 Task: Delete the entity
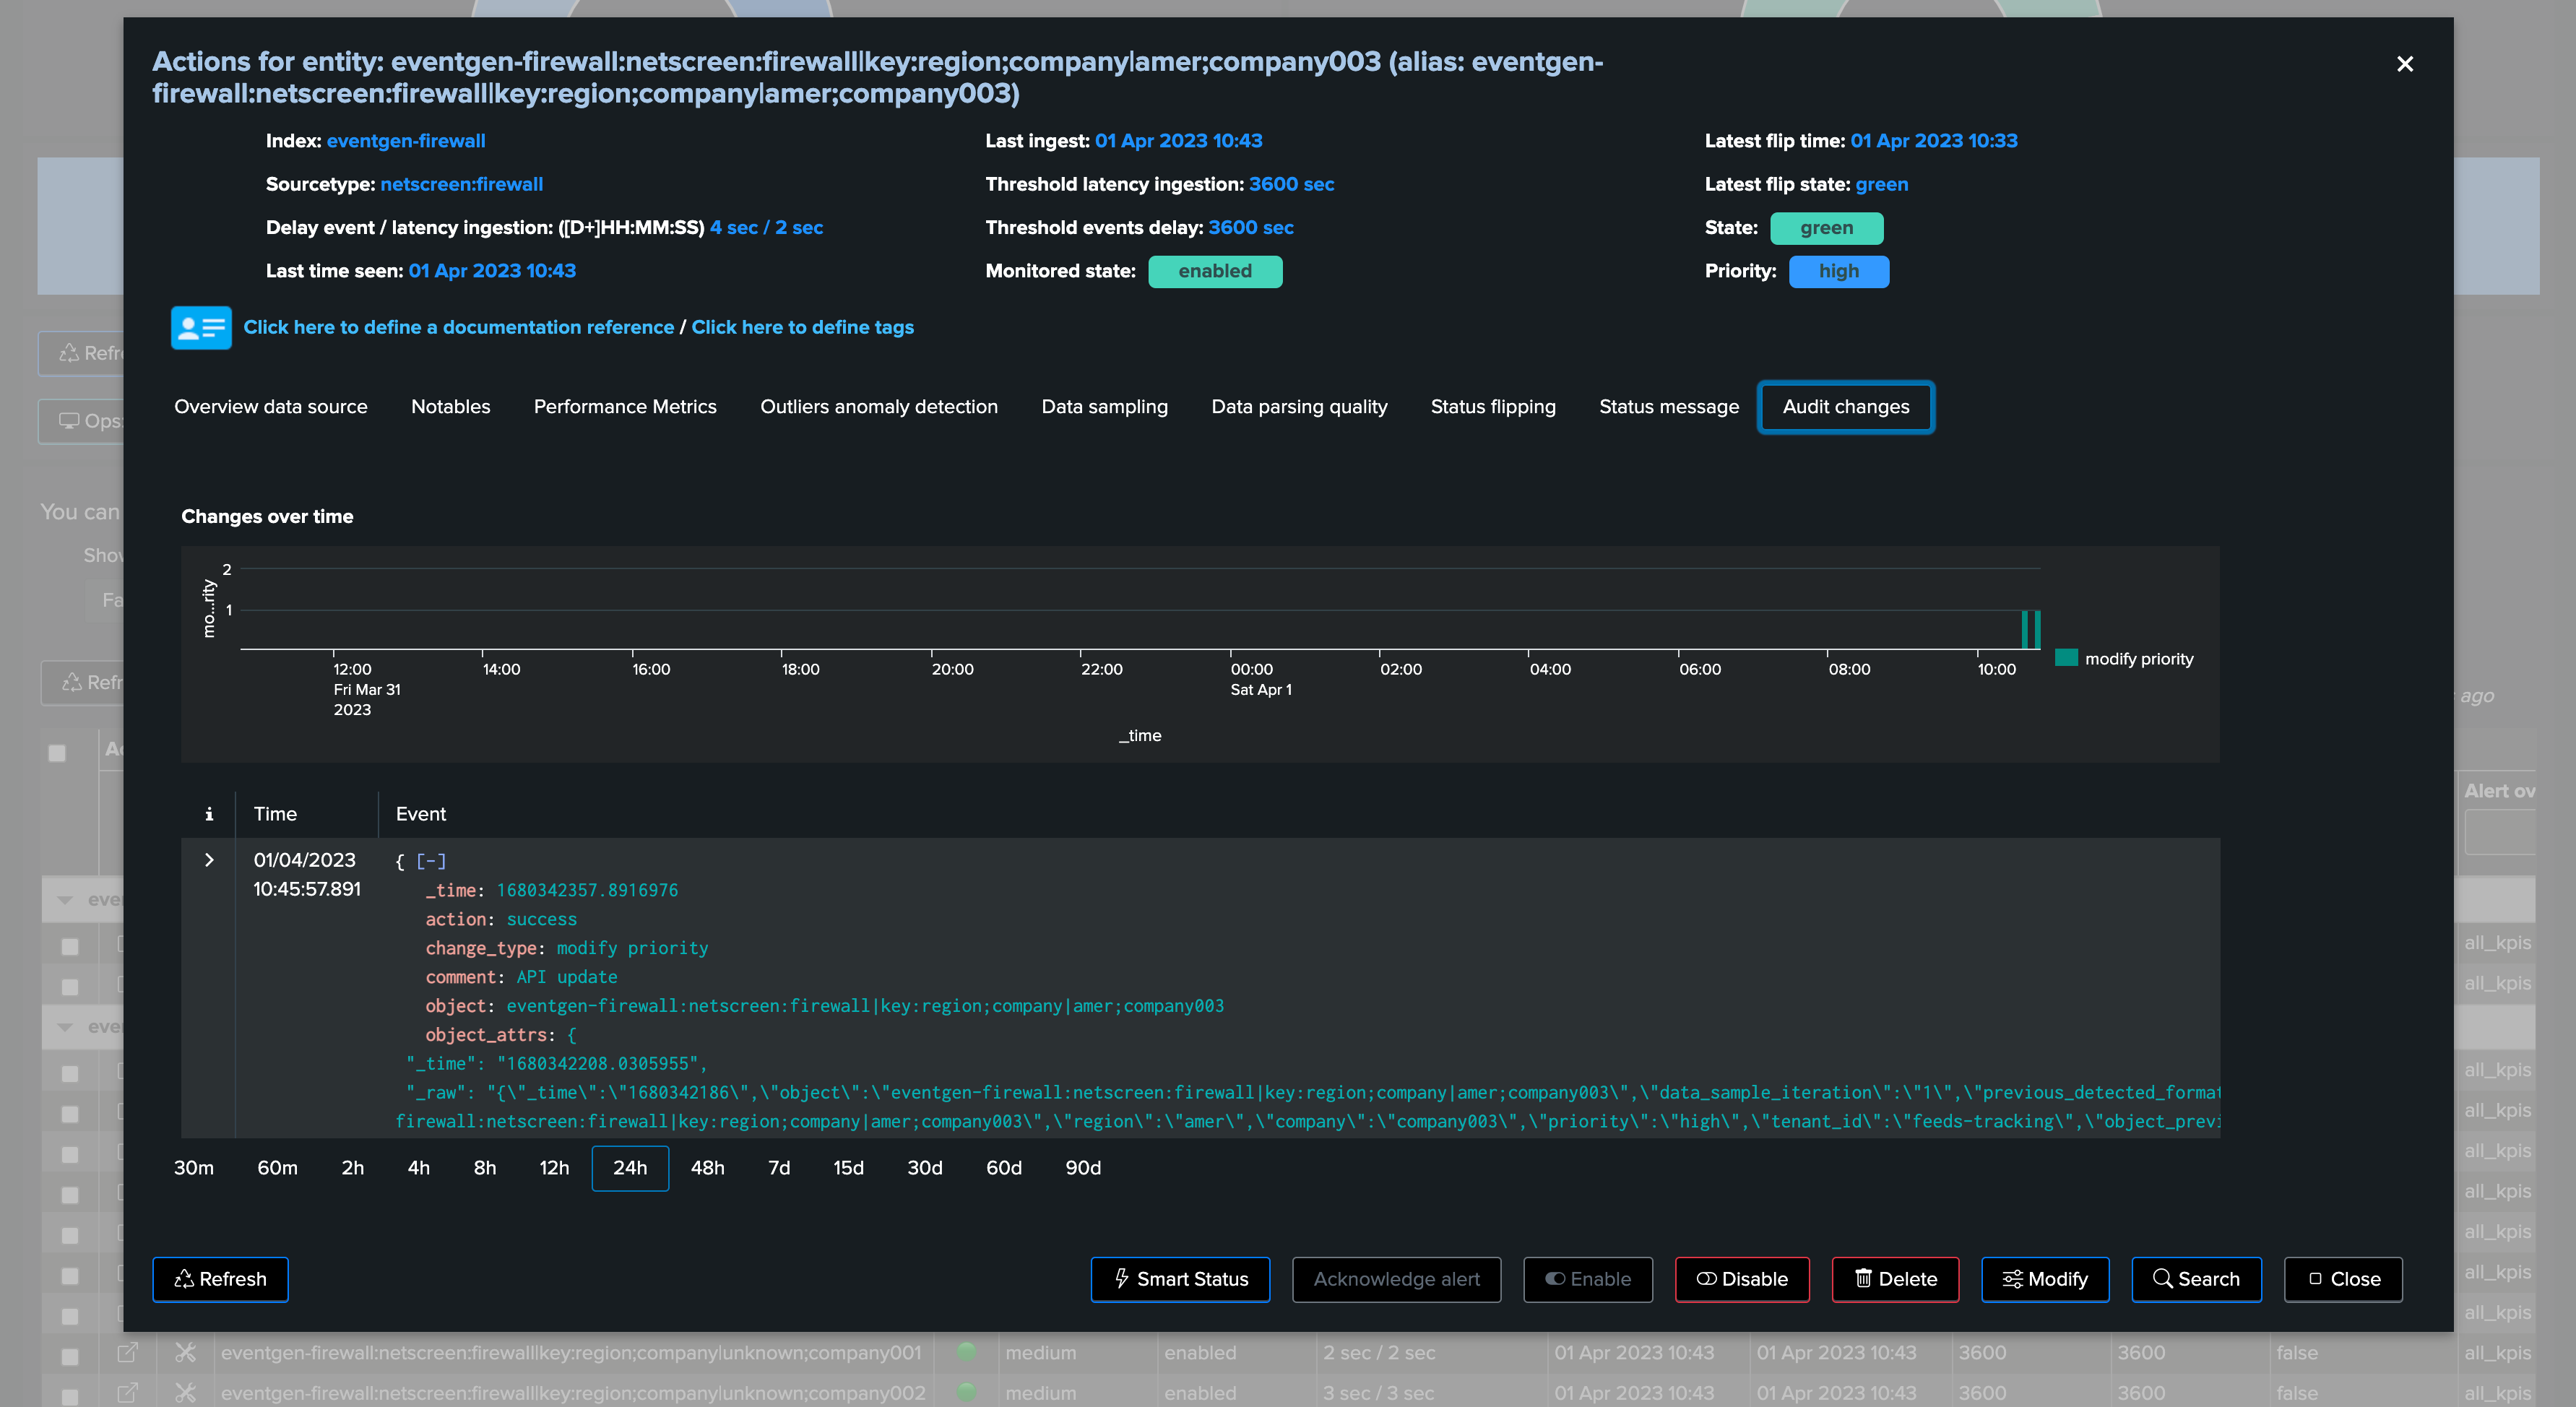tap(1895, 1279)
